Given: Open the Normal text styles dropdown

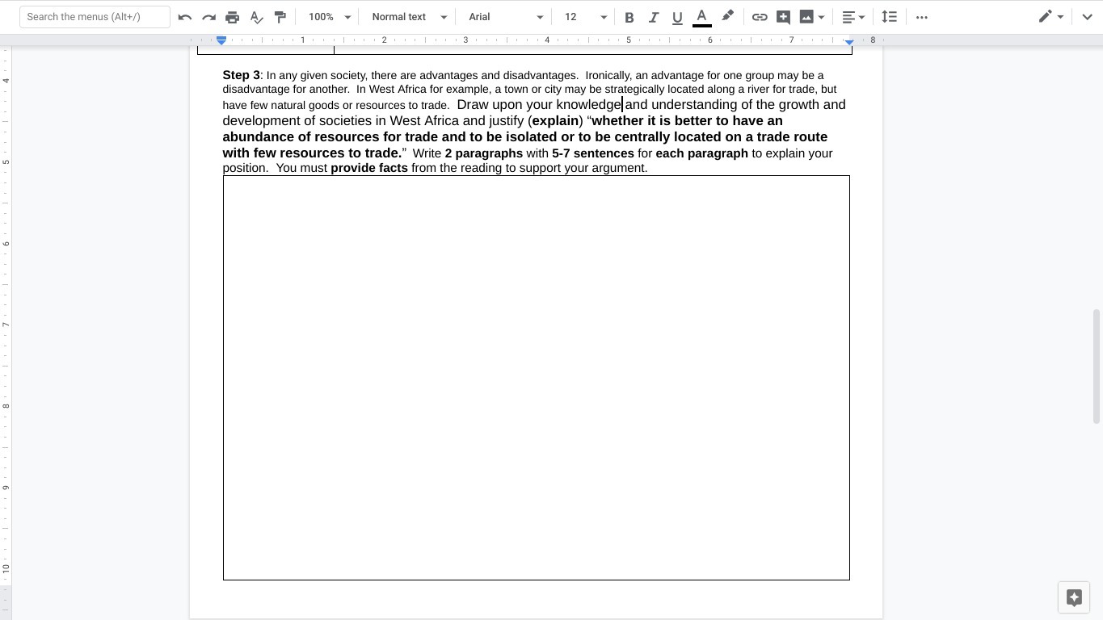Looking at the screenshot, I should 409,17.
